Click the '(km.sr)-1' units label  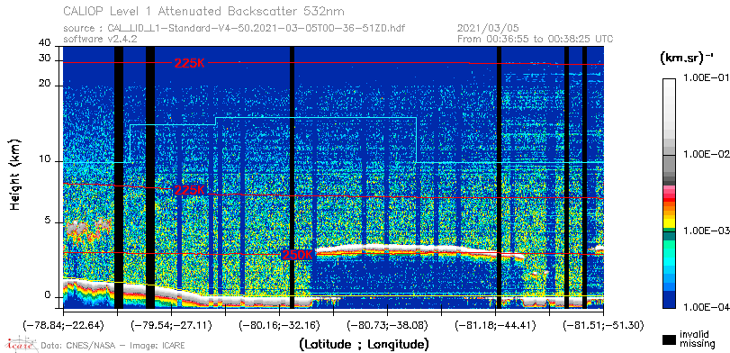point(686,59)
